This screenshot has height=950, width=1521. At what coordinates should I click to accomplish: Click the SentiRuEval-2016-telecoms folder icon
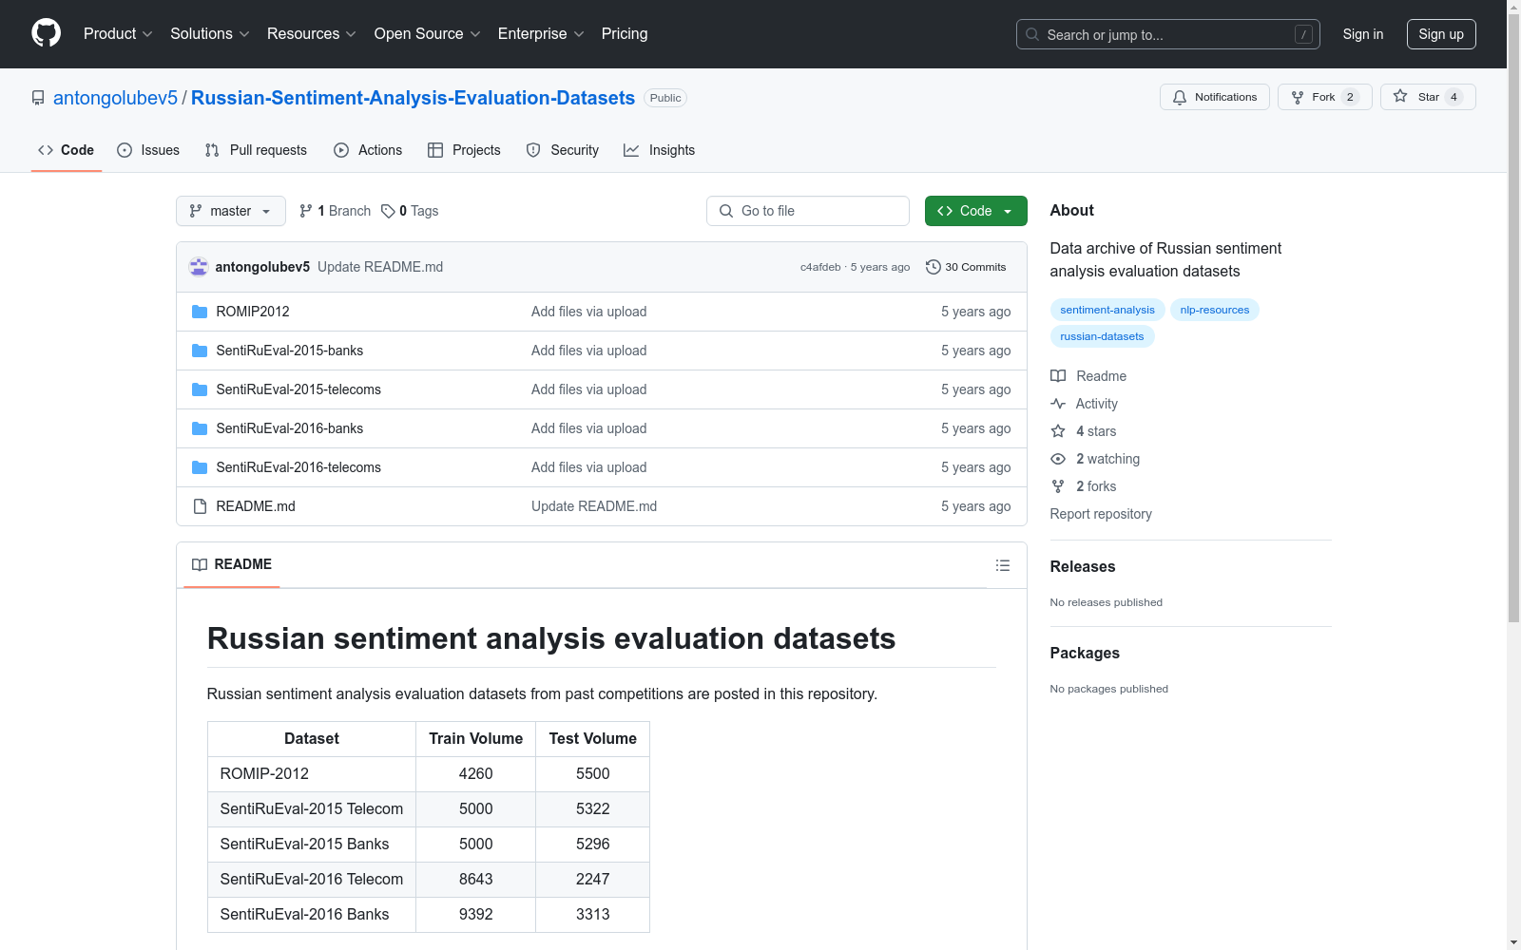click(200, 467)
